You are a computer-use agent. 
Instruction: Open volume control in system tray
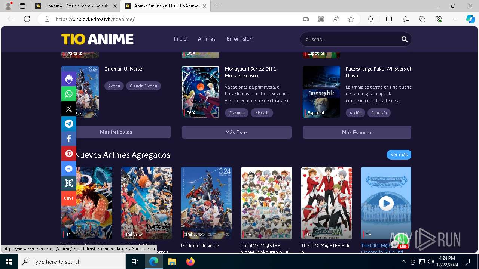tap(431, 262)
